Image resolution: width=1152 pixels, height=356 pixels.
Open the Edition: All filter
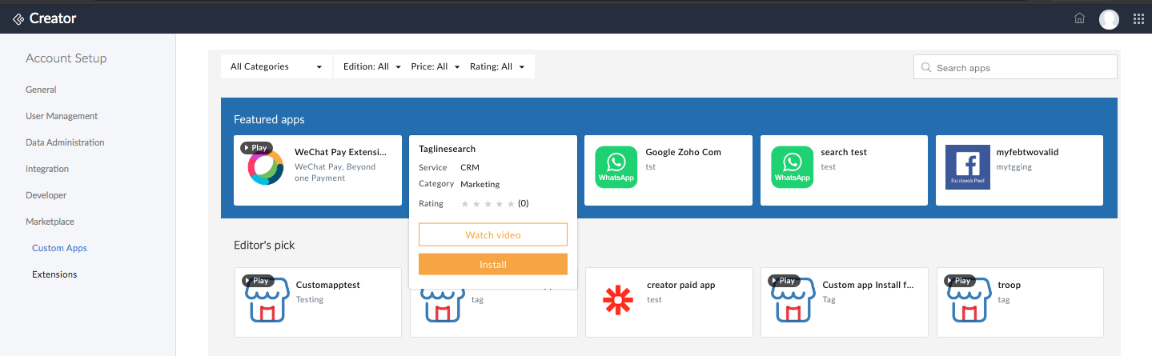tap(371, 66)
